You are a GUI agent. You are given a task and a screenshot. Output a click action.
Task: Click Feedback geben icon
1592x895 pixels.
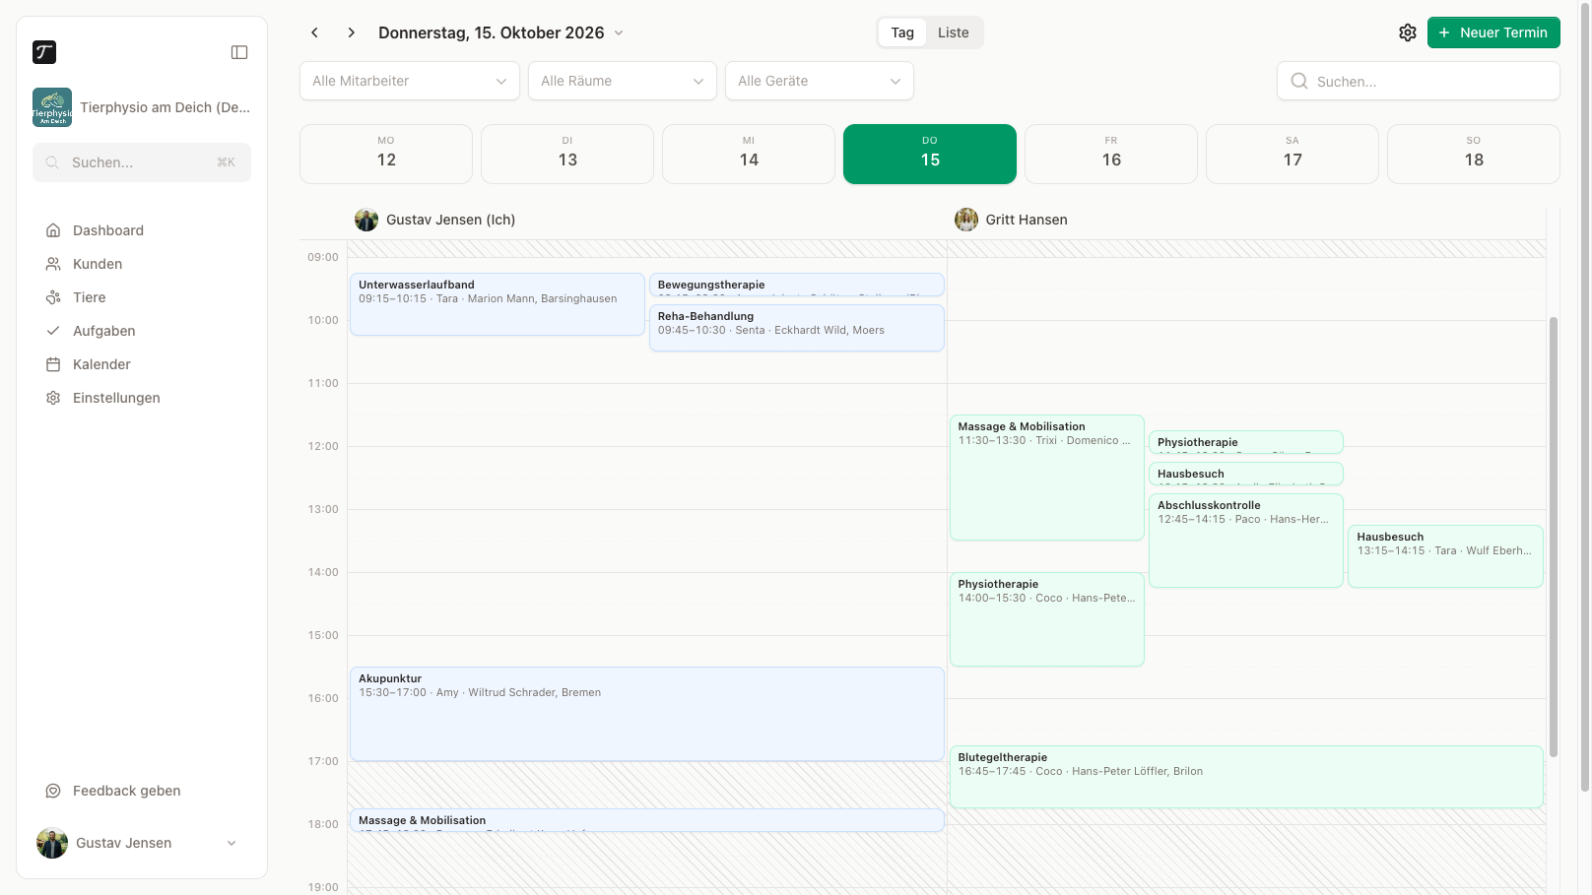pyautogui.click(x=53, y=791)
